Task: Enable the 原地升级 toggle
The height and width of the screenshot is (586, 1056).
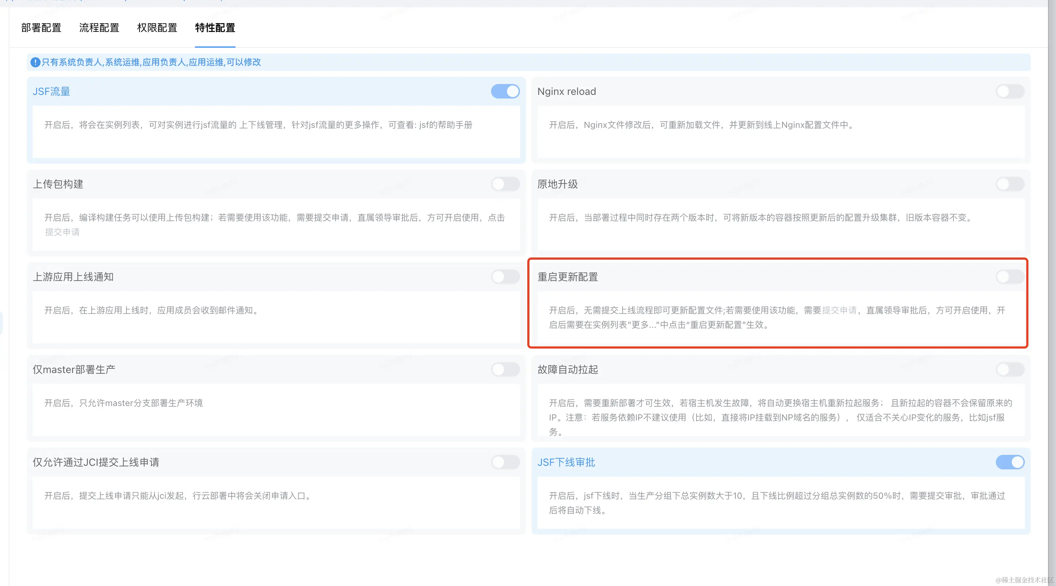Action: pyautogui.click(x=1010, y=184)
